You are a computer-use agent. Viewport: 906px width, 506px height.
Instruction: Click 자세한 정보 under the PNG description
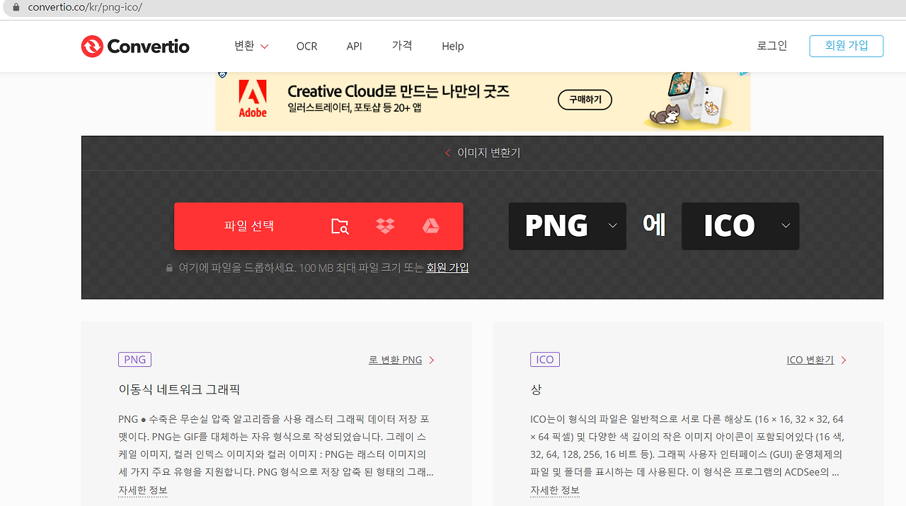pyautogui.click(x=143, y=489)
